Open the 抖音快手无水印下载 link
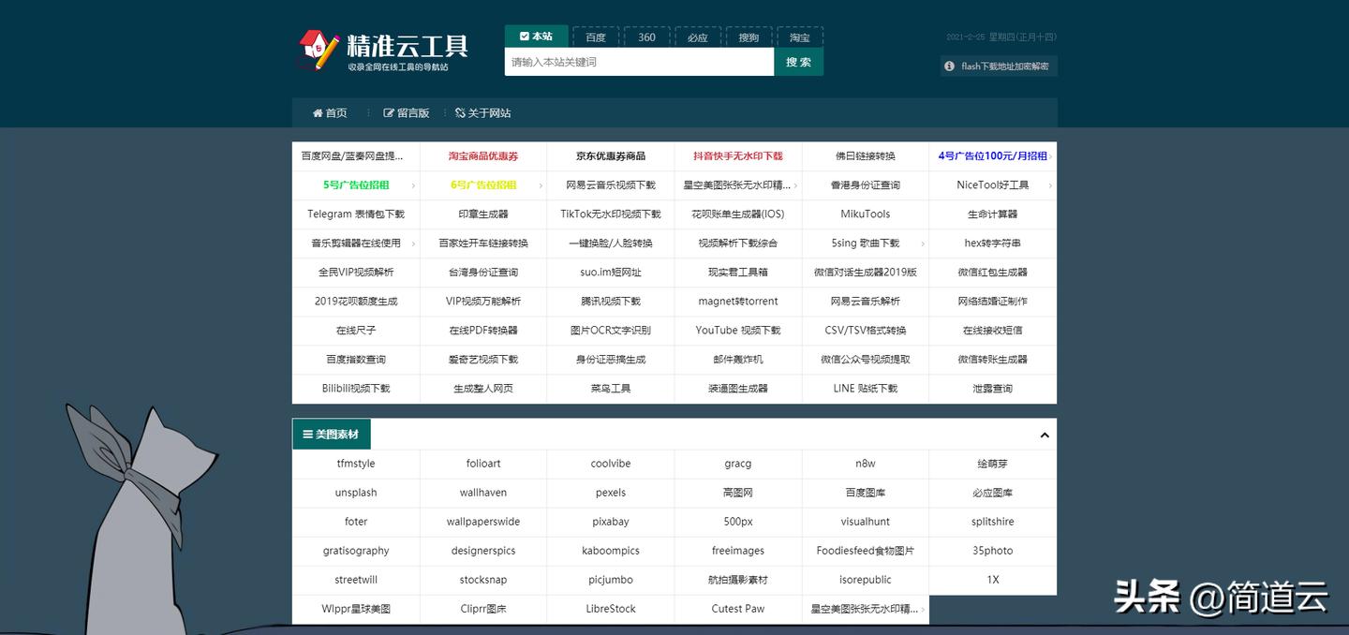Screen dimensions: 1349x635 tap(736, 156)
